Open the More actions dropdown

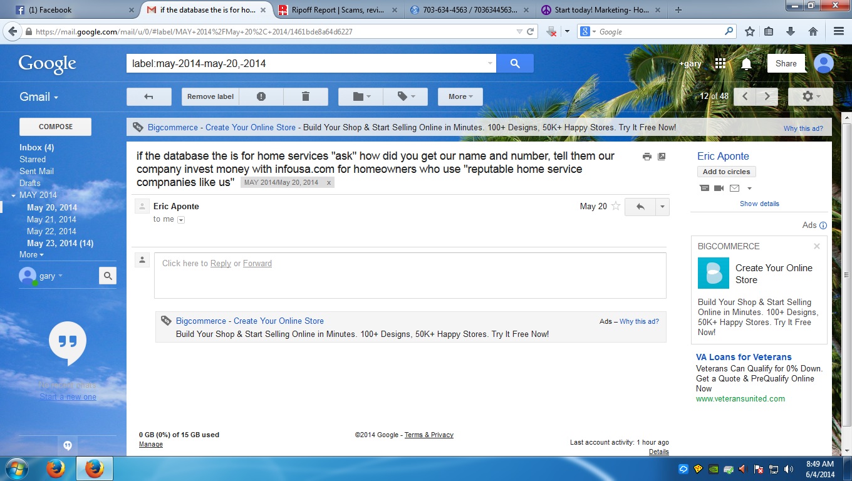coord(460,96)
